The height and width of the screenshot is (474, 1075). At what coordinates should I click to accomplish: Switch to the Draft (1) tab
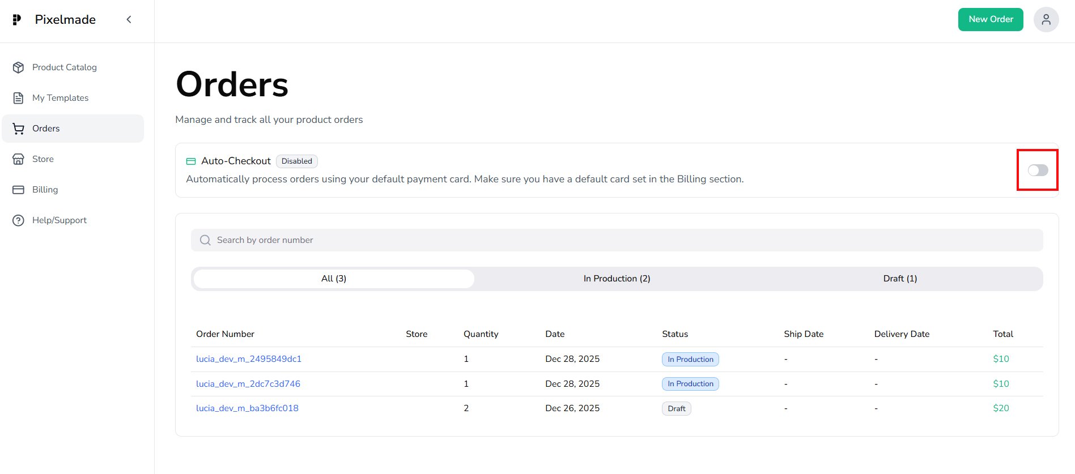pos(899,279)
